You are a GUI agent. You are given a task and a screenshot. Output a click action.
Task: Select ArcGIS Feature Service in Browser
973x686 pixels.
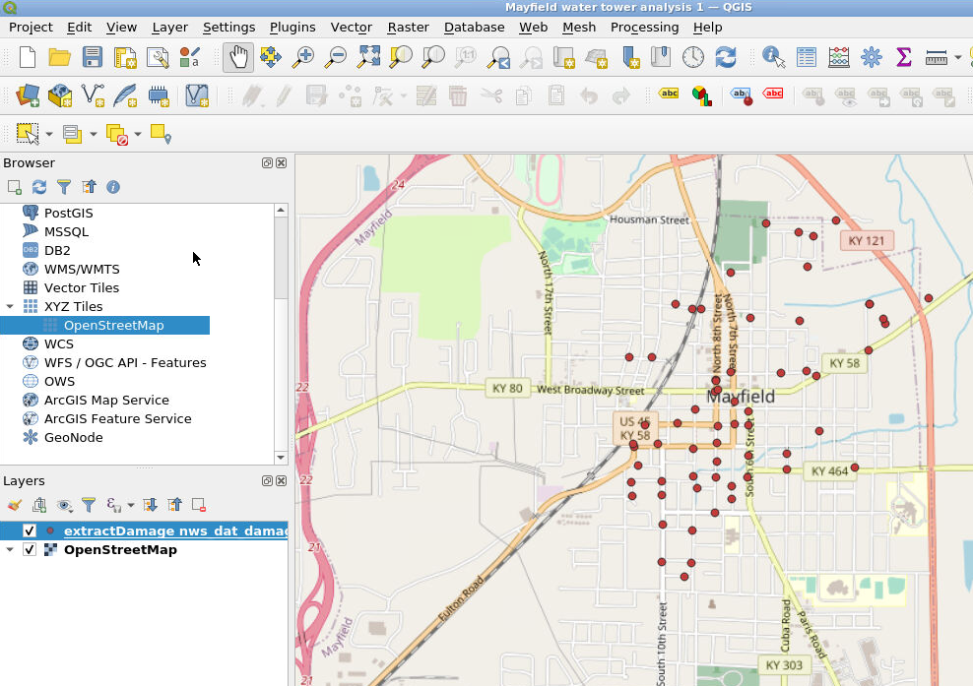coord(117,418)
